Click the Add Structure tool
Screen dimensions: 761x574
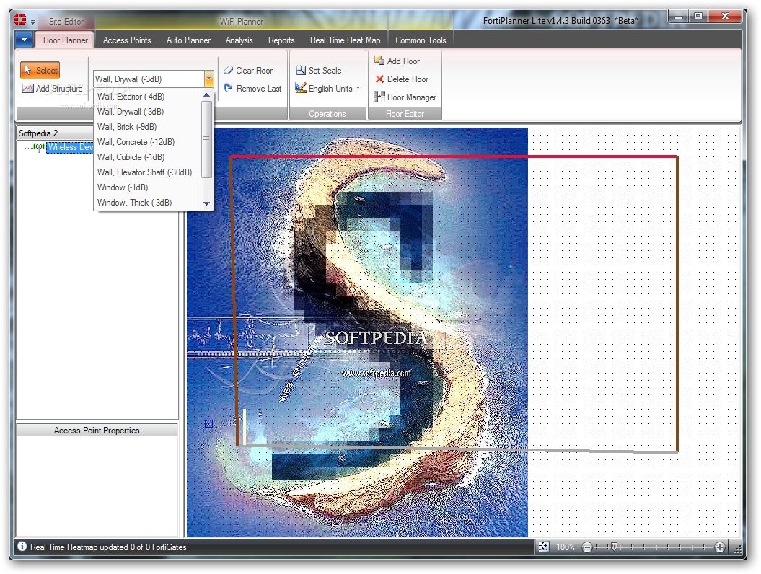(53, 89)
